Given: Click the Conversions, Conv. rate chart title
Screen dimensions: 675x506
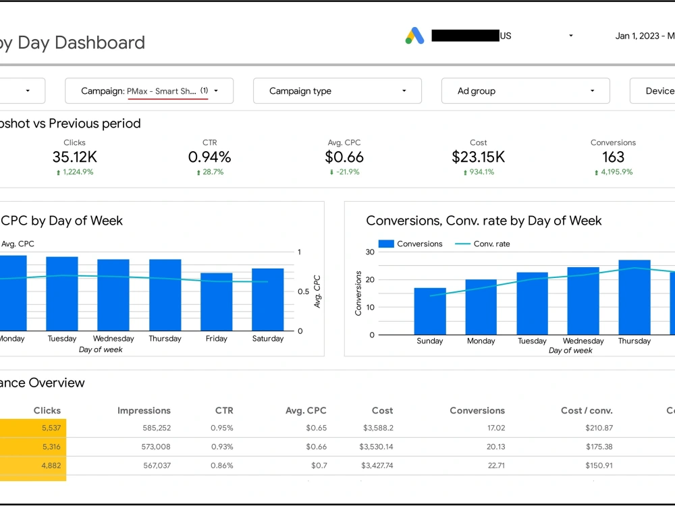Looking at the screenshot, I should coord(483,221).
